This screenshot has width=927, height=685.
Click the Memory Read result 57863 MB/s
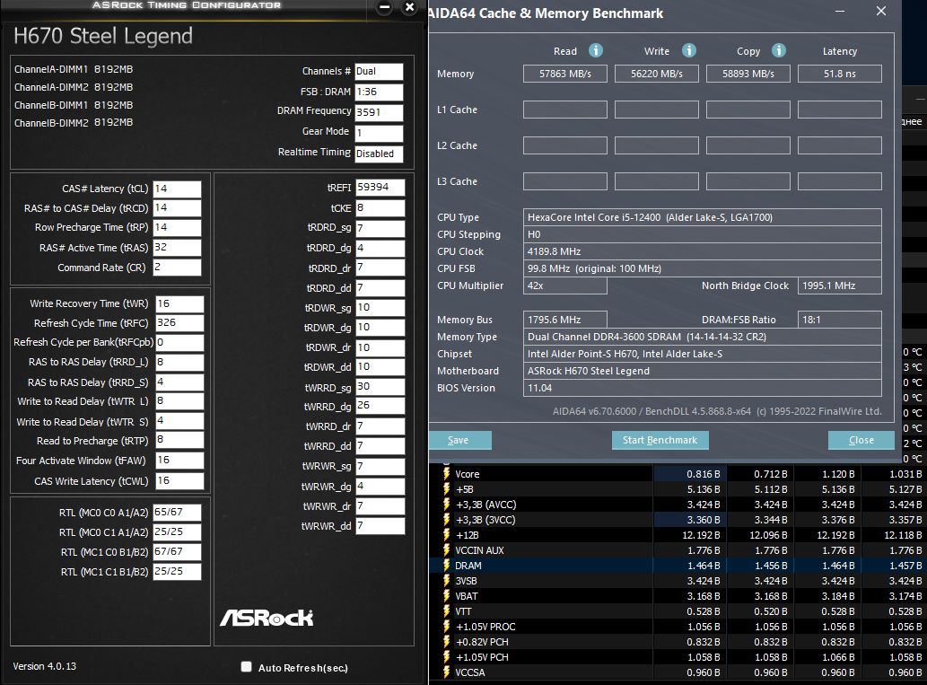coord(565,74)
